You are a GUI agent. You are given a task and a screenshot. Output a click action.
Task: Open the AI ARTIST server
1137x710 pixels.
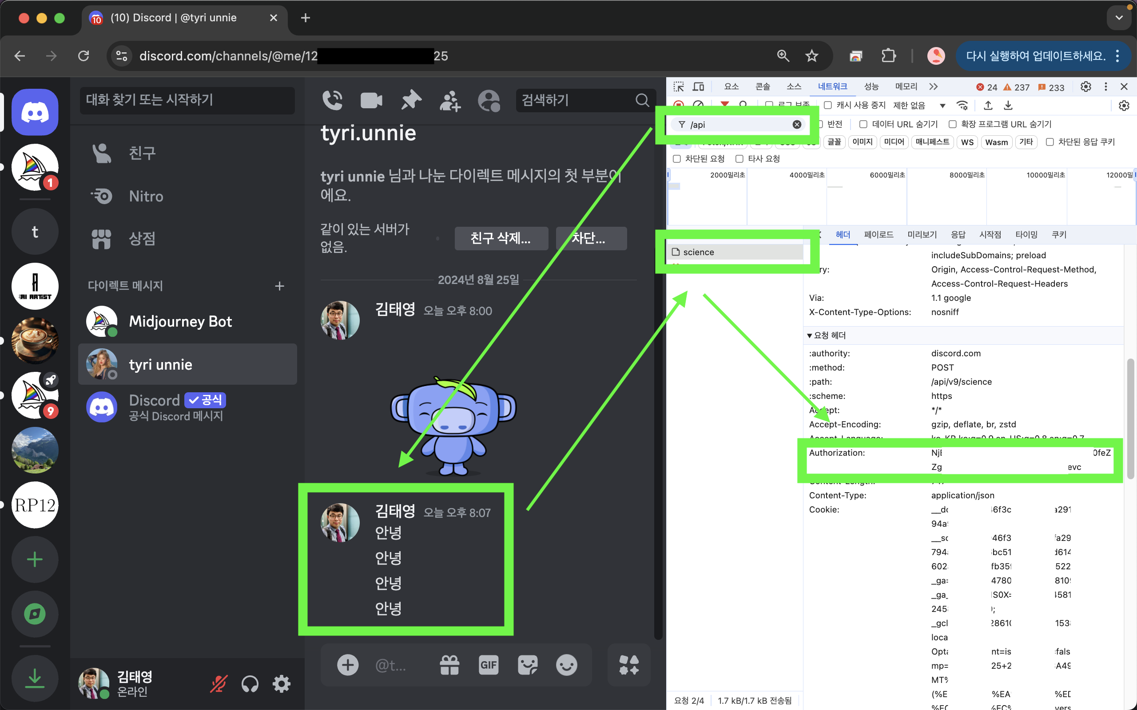35,286
